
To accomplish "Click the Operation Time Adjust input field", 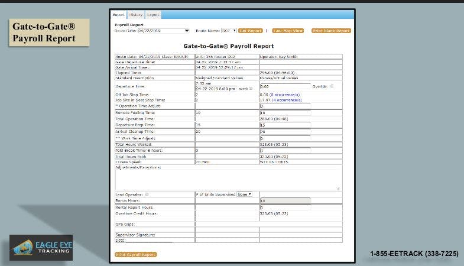I will click(x=285, y=106).
